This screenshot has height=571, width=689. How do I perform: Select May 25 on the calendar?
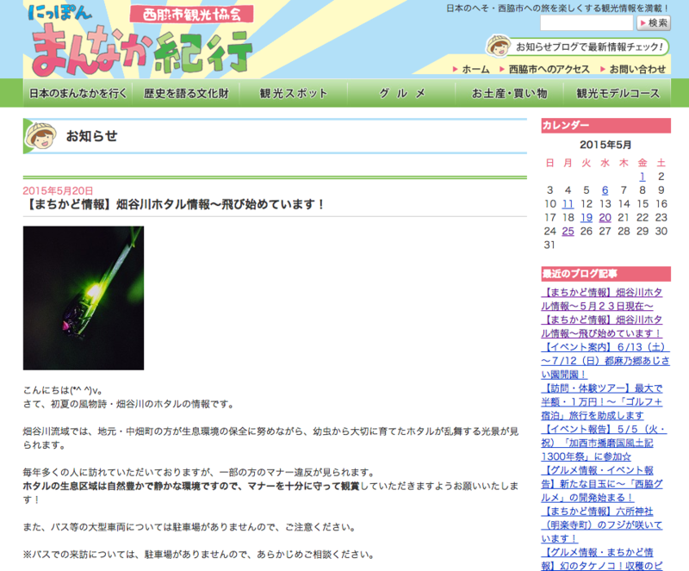click(x=568, y=231)
